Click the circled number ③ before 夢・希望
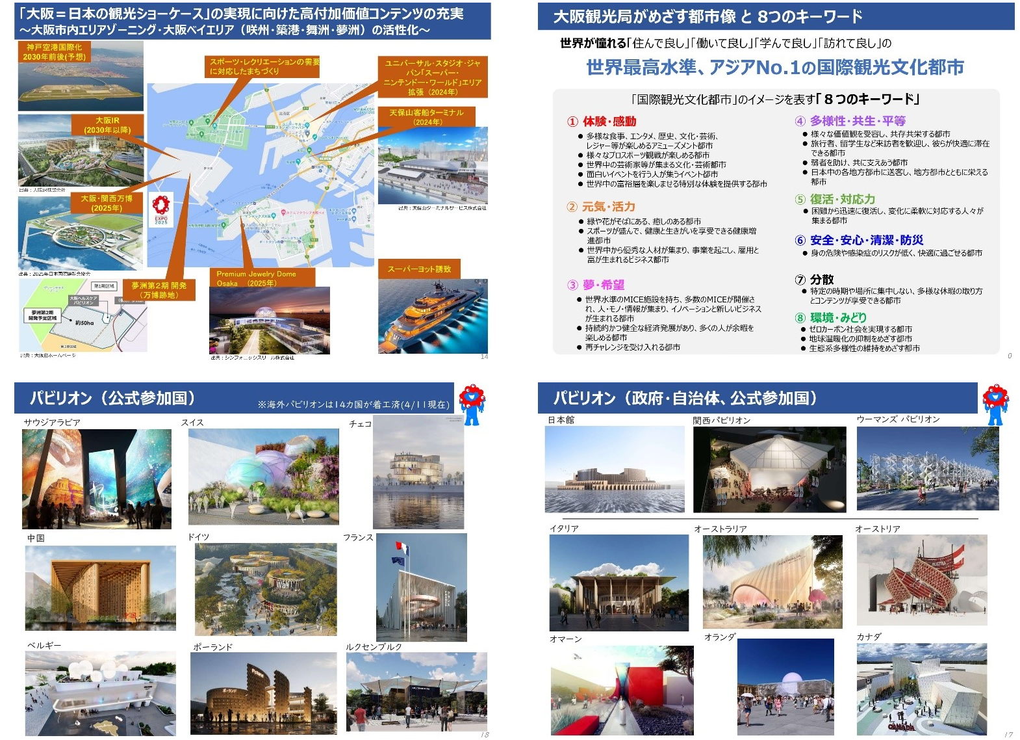This screenshot has height=740, width=1020. click(572, 285)
